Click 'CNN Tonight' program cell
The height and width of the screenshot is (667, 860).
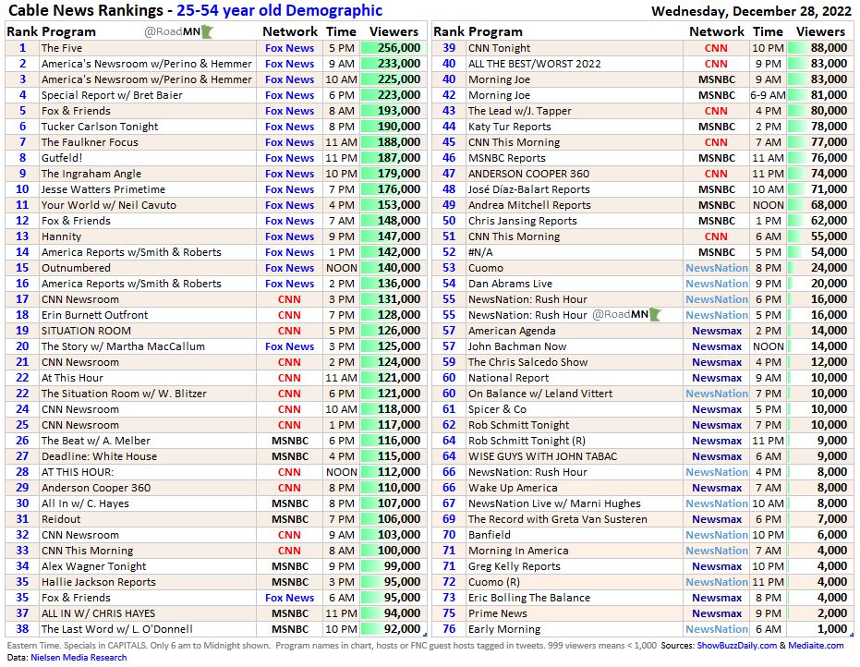[x=575, y=48]
